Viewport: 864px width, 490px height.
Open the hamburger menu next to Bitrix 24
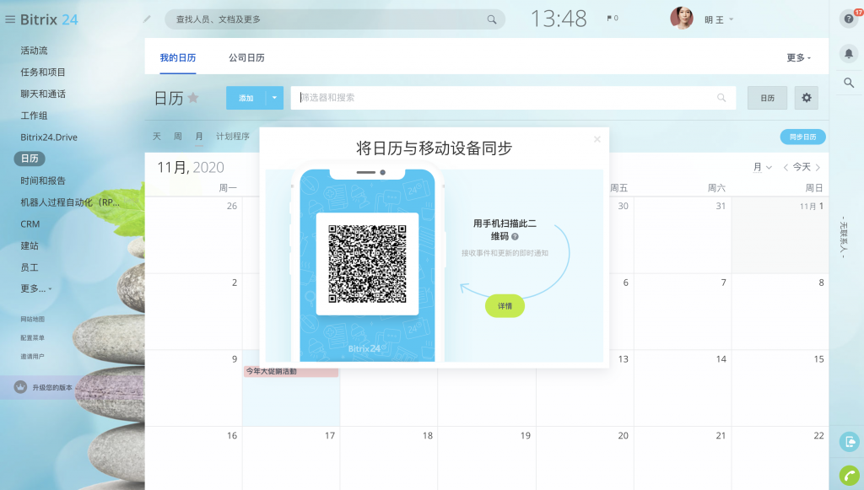[10, 20]
